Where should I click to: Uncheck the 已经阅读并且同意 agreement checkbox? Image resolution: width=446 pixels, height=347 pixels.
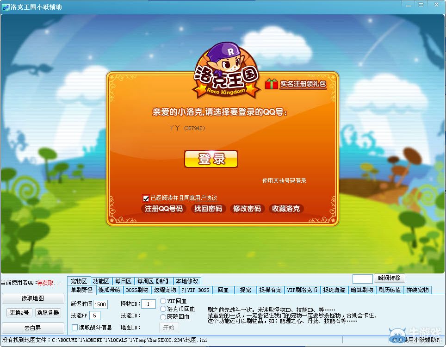(x=146, y=198)
